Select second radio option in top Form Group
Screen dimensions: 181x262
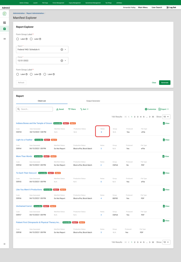click(31, 39)
